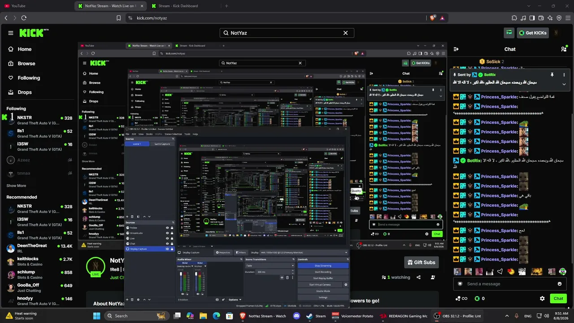Viewport: 574px width, 323px height.
Task: Open virtual camera settings gear in OBS
Action: pyautogui.click(x=346, y=284)
